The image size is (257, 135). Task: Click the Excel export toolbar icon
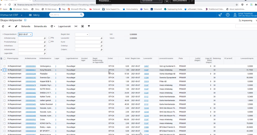click(x=82, y=26)
